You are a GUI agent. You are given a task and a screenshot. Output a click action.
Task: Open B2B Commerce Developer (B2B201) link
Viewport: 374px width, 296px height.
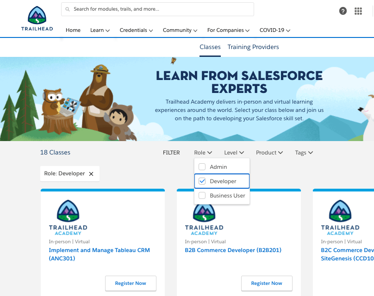(233, 250)
